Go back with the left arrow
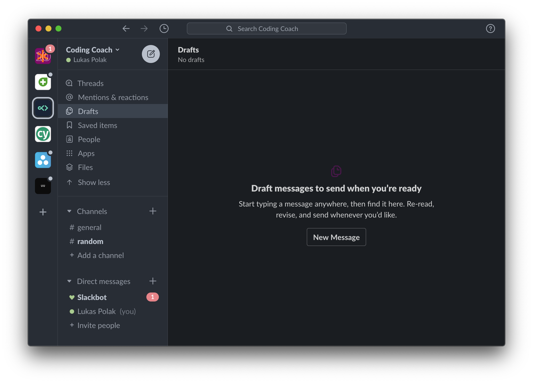 (x=126, y=28)
